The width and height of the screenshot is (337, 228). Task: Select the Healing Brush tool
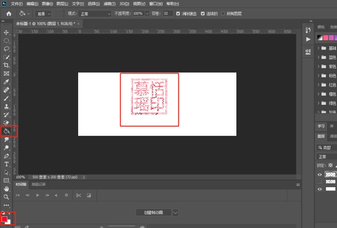click(6, 90)
